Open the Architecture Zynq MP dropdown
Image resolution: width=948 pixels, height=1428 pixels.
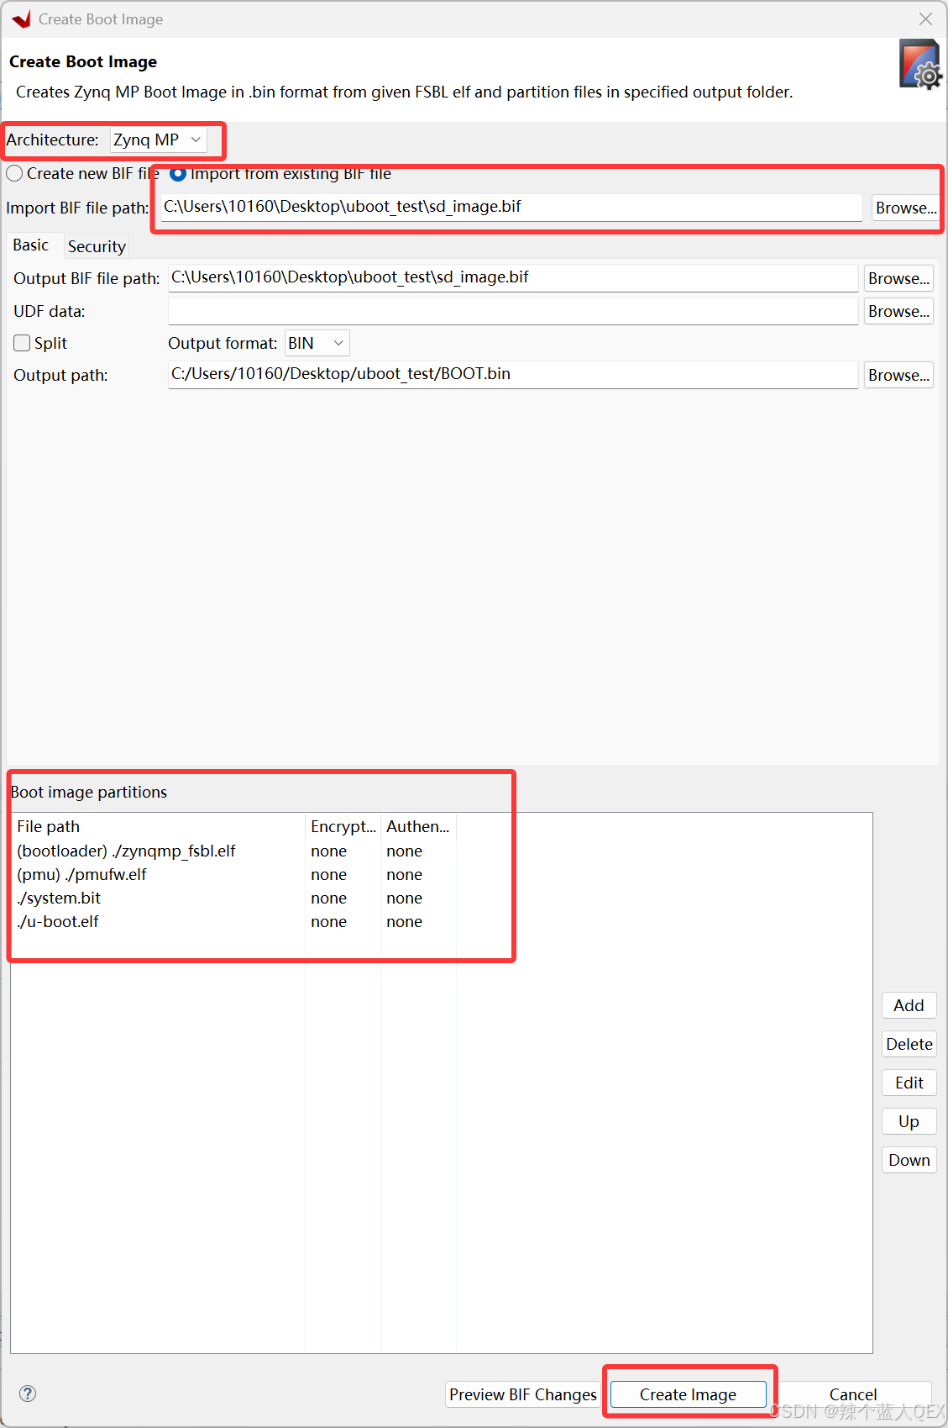point(158,140)
